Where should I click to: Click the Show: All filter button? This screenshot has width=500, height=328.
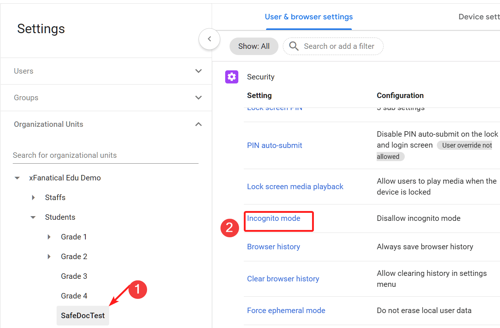tap(254, 46)
